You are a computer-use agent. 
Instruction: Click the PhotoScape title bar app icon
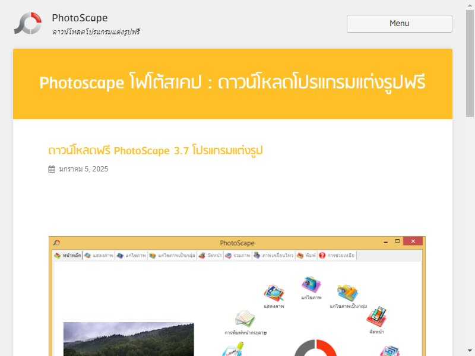pos(56,243)
